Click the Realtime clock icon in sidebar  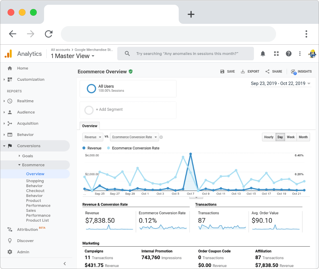pos(10,101)
